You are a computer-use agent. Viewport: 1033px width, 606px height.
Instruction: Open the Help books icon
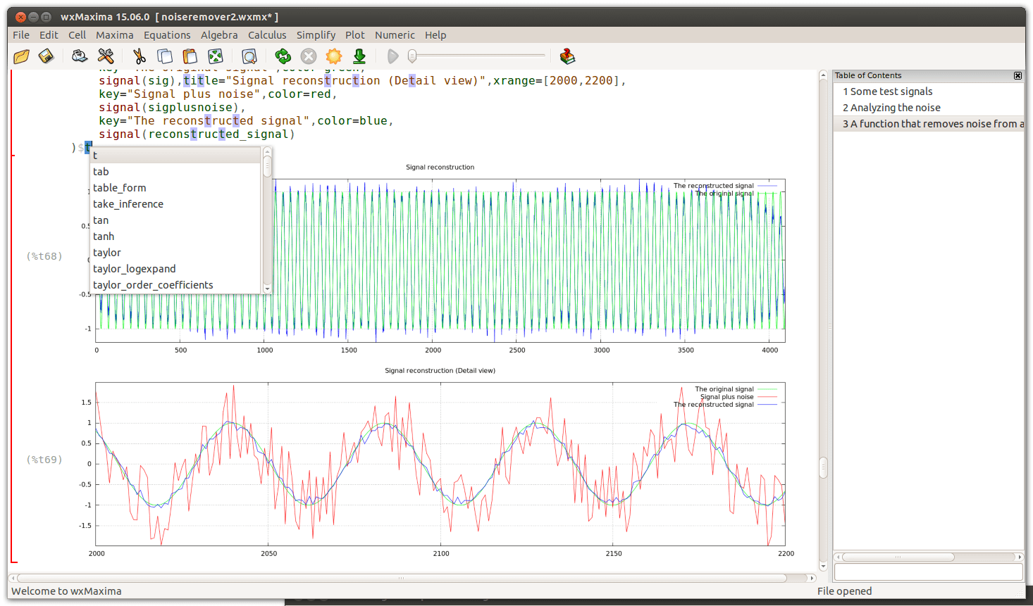567,56
